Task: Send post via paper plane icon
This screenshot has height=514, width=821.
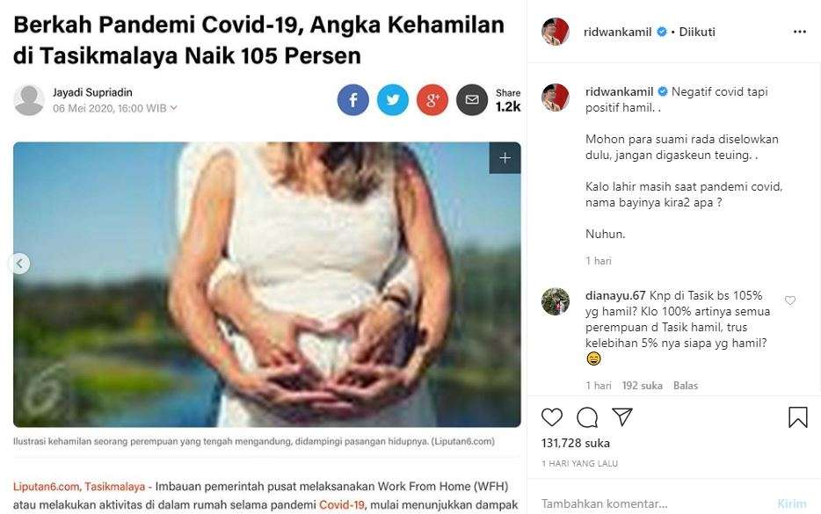Action: tap(622, 416)
